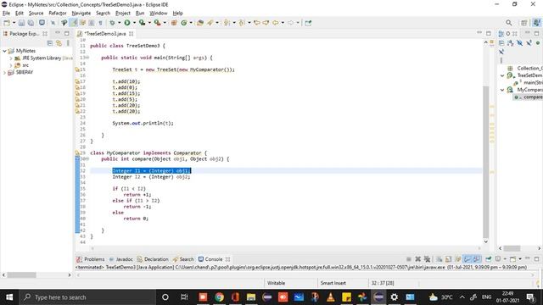Toggle Scroll Lock in Console toolbar
This screenshot has height=305, width=543.
(x=448, y=259)
